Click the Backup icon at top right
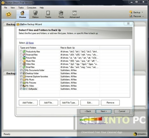The image size is (149, 138). 131,12
